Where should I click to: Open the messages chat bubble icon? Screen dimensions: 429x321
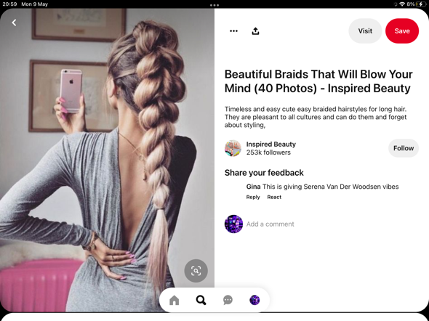pos(228,300)
